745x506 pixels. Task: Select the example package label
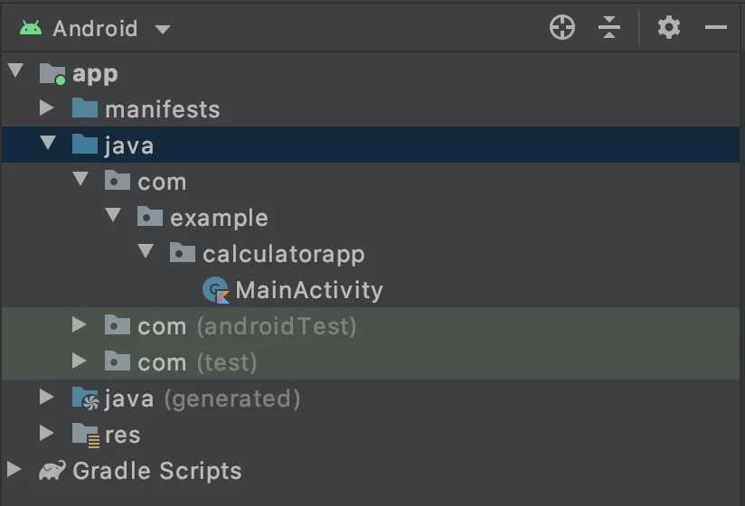click(219, 219)
